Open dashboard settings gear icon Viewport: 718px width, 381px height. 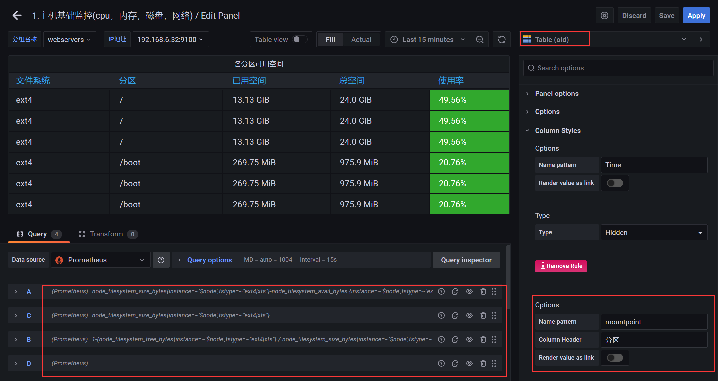(604, 16)
